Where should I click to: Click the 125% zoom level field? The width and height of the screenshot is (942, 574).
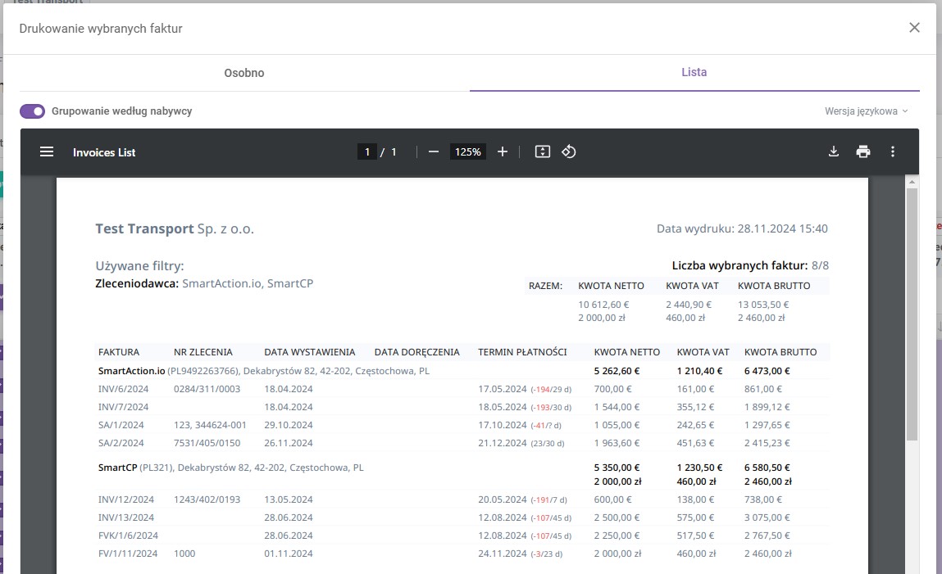(x=467, y=151)
